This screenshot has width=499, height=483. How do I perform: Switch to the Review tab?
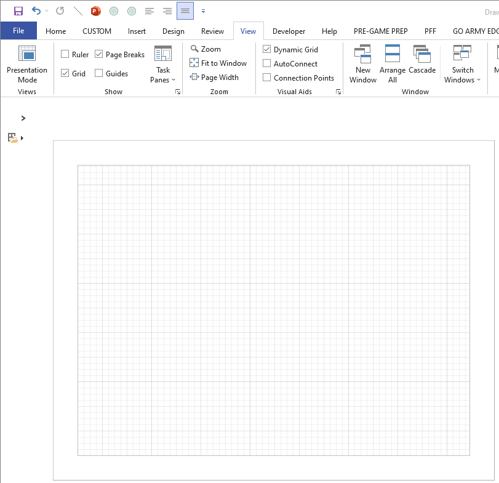212,31
